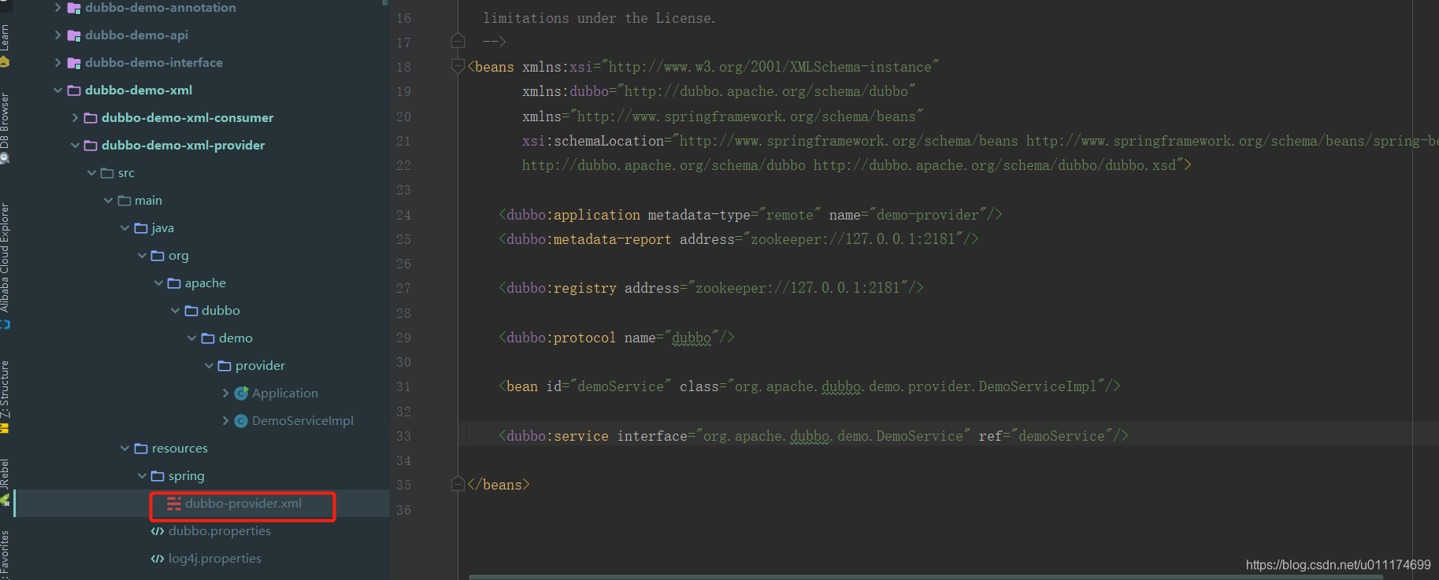Select the dubbo package label
The height and width of the screenshot is (580, 1439).
pos(221,311)
